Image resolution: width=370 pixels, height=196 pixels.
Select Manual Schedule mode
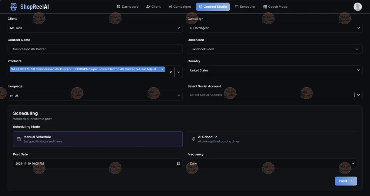pos(98,139)
